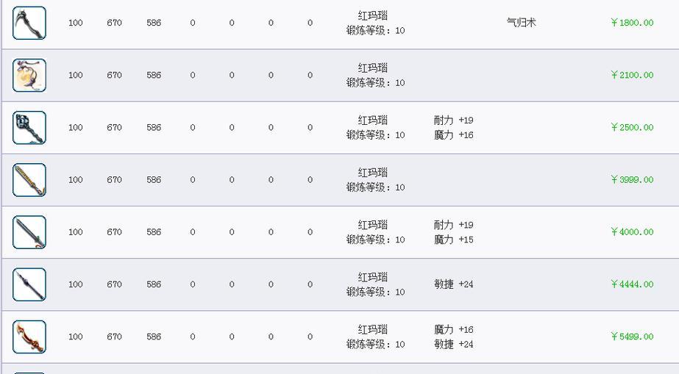Open the listing priced ¥2500.00
The image size is (679, 374).
click(632, 127)
